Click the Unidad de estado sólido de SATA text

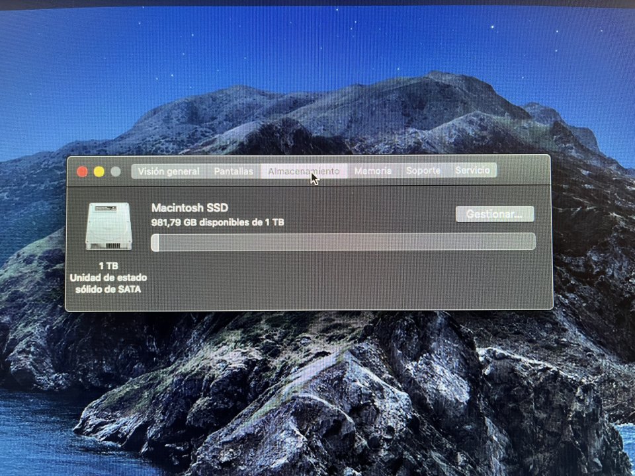(110, 283)
